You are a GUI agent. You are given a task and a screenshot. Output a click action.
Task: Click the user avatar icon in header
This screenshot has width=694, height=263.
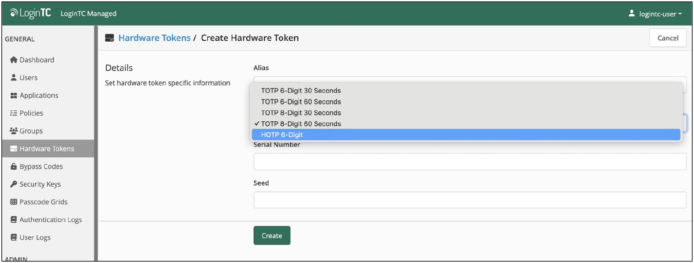[x=632, y=13]
